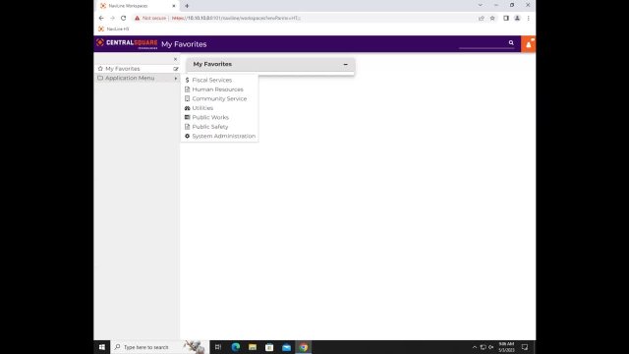Open the Utilities menu entry
Screen dimensions: 629x354
click(202, 108)
